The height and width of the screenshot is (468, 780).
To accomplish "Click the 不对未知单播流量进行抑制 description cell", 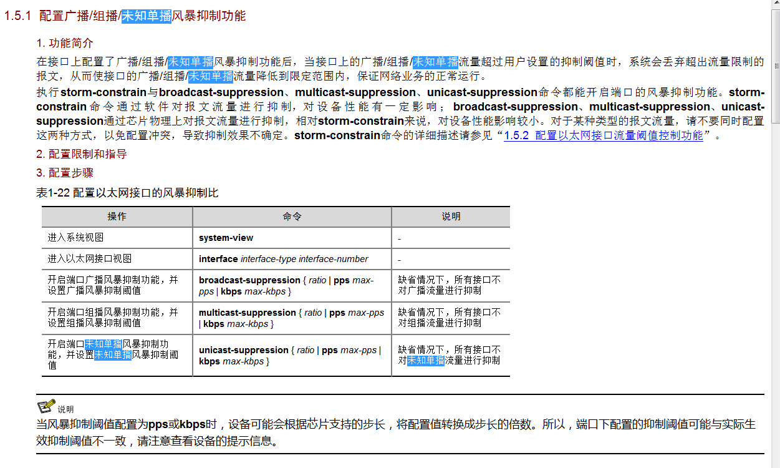I will [x=451, y=356].
